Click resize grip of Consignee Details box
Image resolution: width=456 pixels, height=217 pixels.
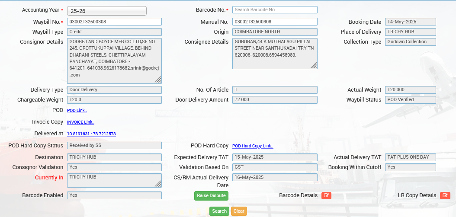314,65
